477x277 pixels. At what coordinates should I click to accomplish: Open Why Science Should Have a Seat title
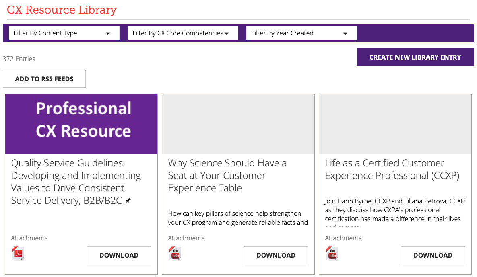pos(227,175)
